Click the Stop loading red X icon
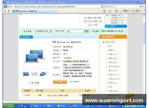Viewport: 149px width, 108px height. pyautogui.click(x=109, y=7)
